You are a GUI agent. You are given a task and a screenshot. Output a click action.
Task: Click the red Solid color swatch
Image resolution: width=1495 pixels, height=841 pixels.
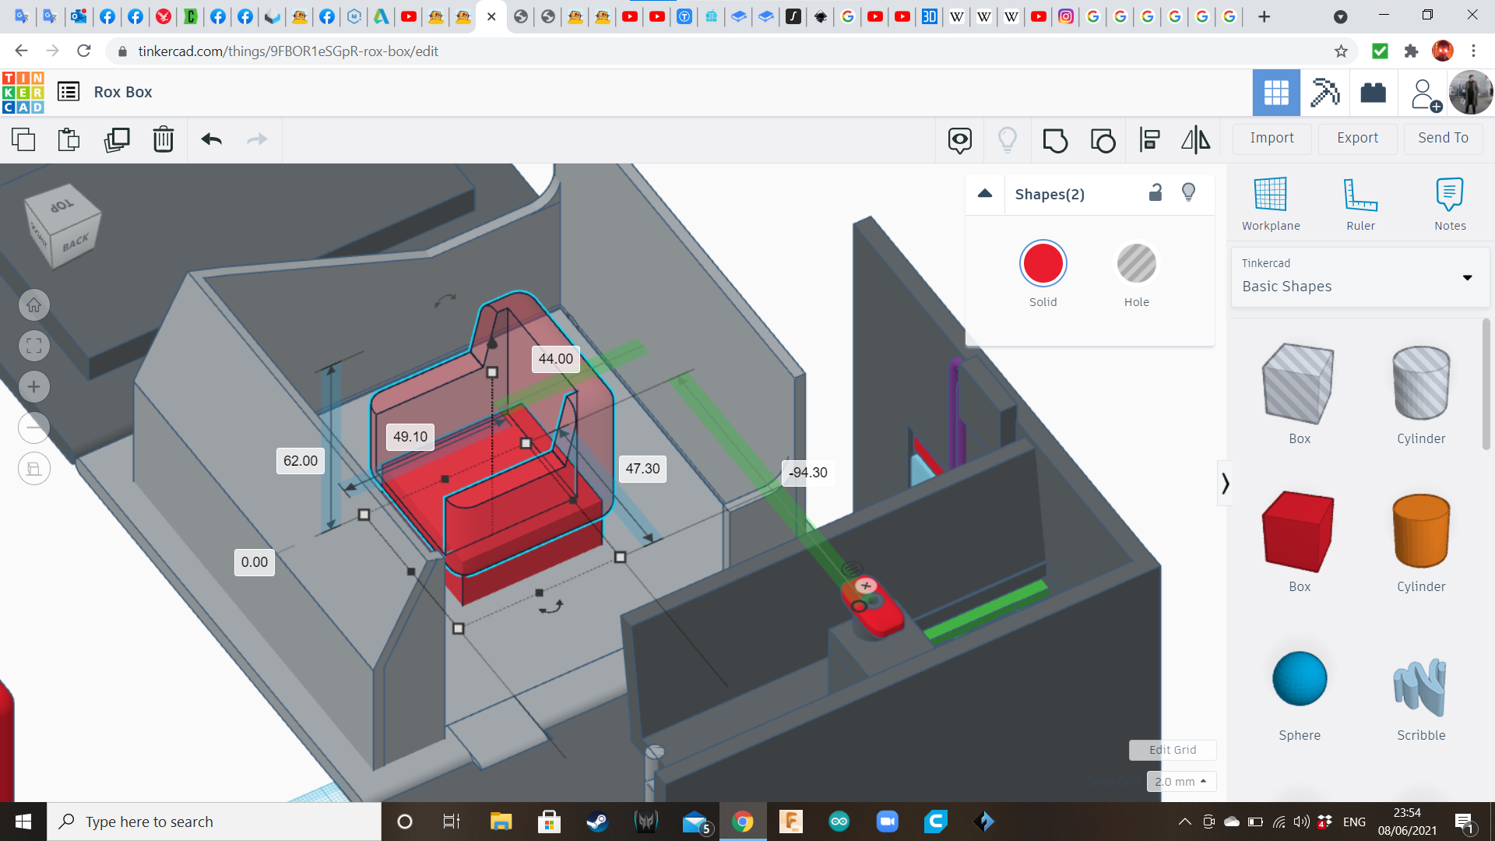click(1043, 265)
